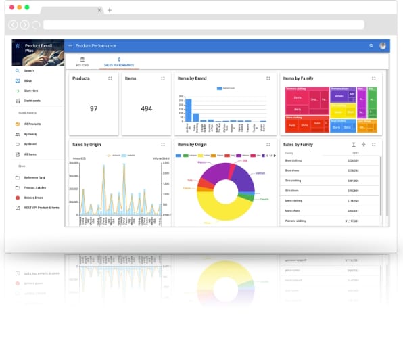Toggle the Volume legend in Sales by Origin
This screenshot has width=403, height=347.
[x=128, y=156]
